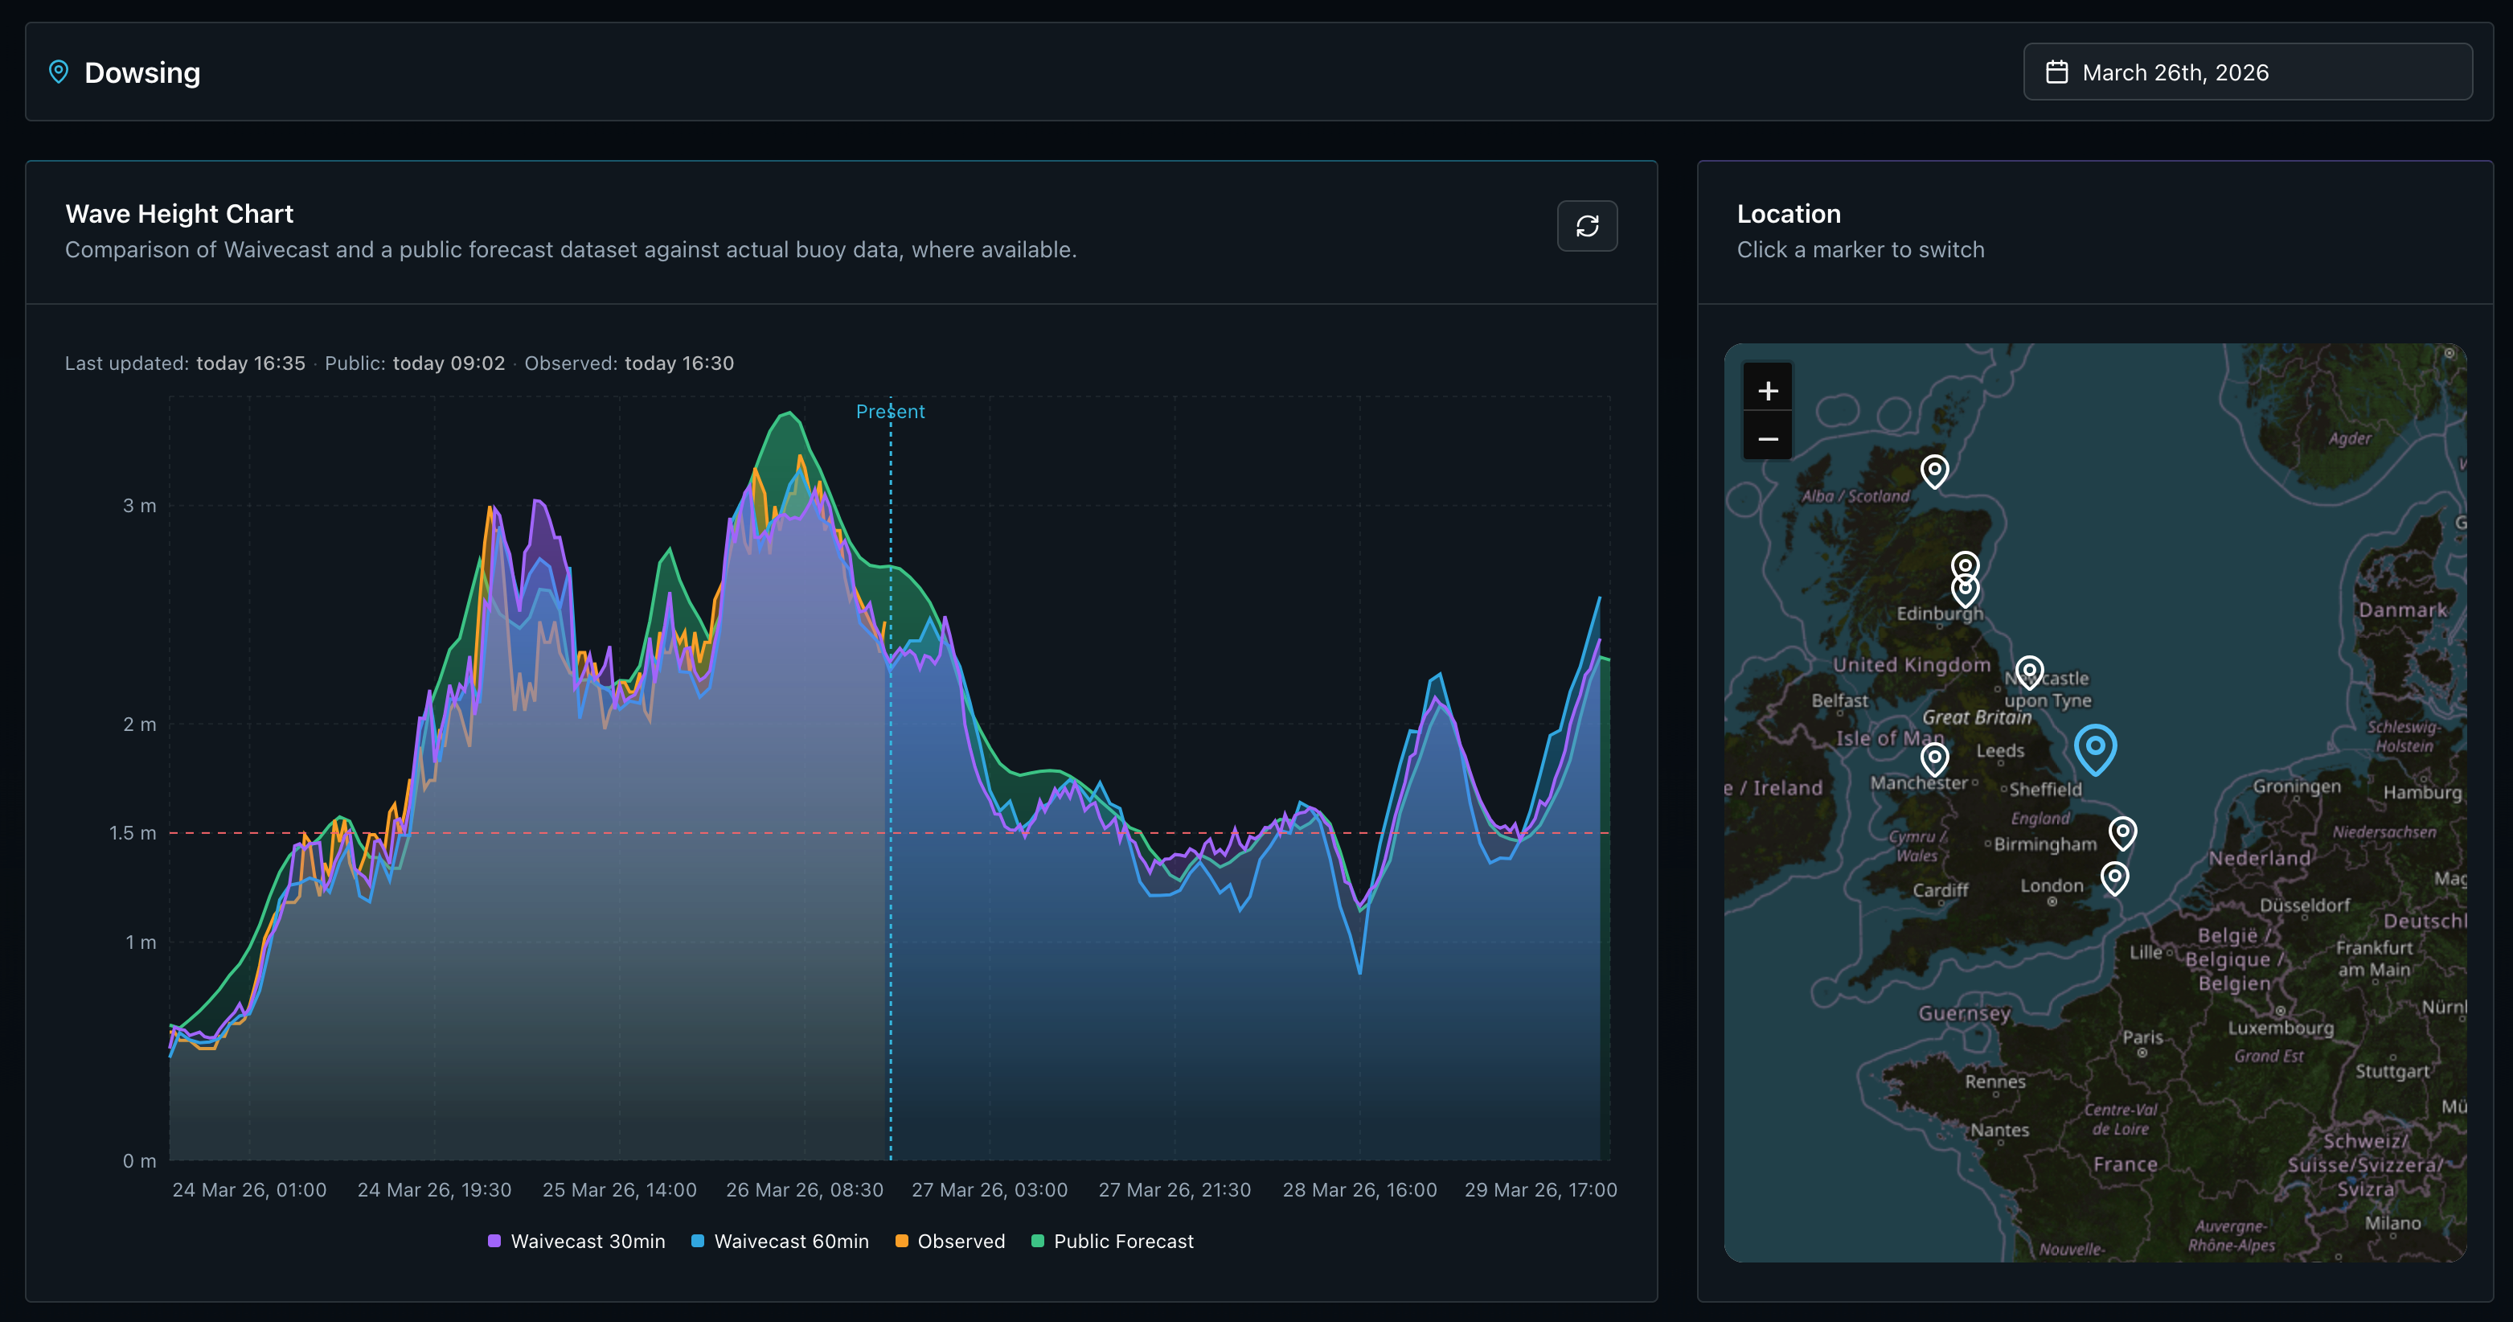The width and height of the screenshot is (2513, 1322).
Task: Click the '24 Mar 26, 19:30' axis label
Action: point(434,1190)
